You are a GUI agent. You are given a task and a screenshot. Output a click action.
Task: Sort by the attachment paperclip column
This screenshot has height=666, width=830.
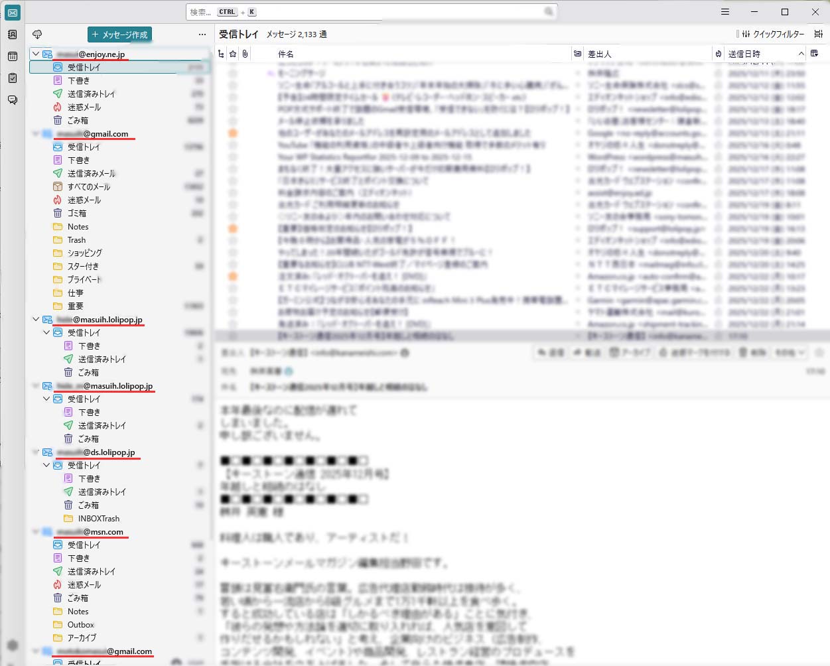[245, 54]
